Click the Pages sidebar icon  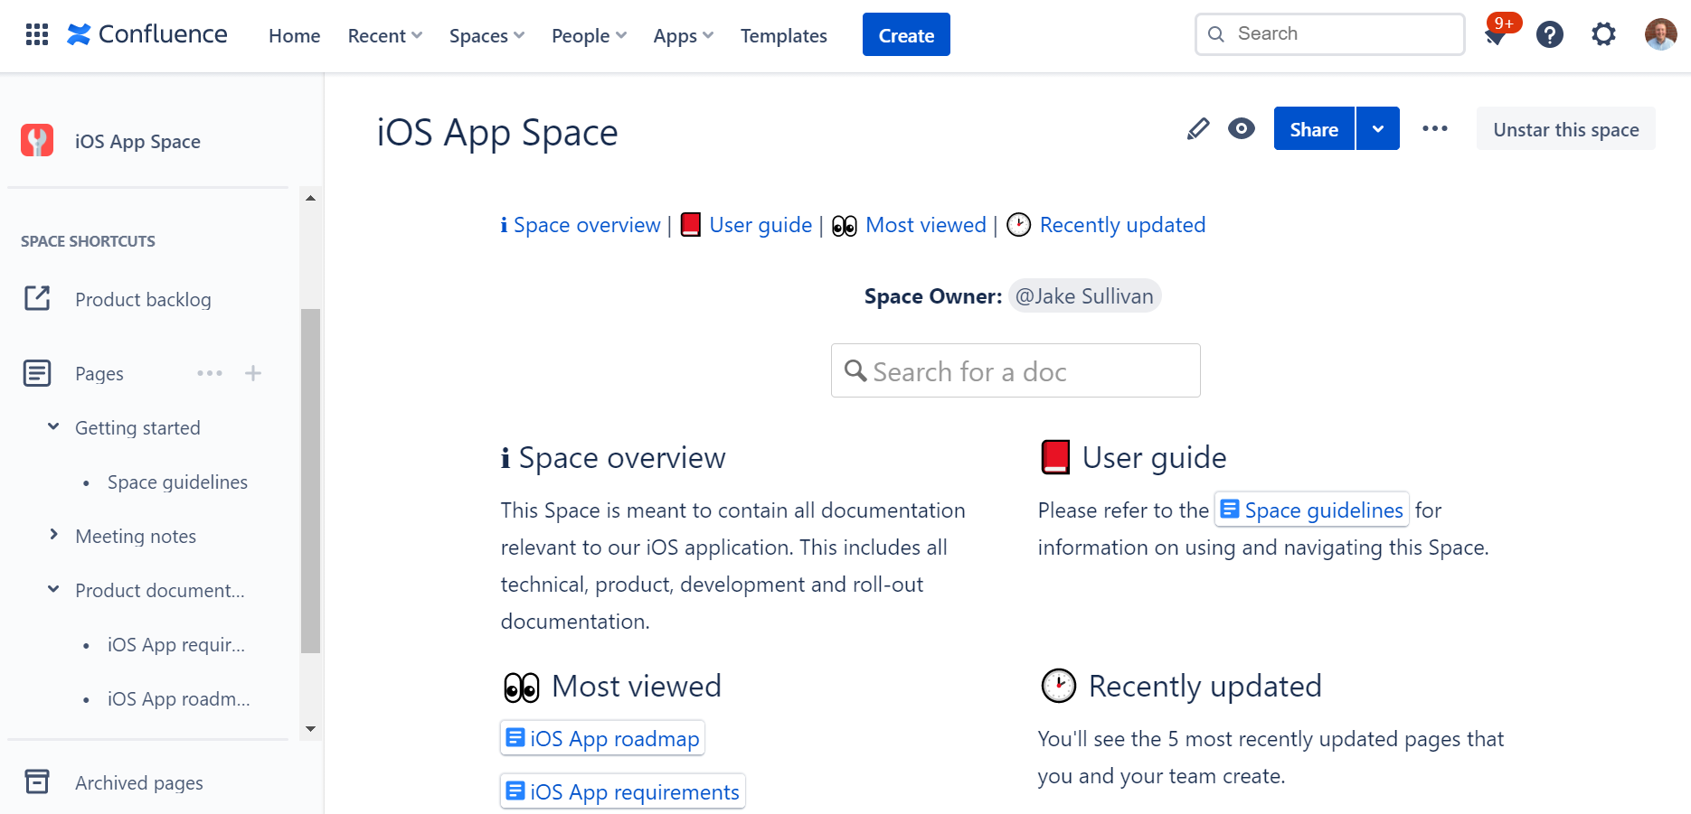37,373
